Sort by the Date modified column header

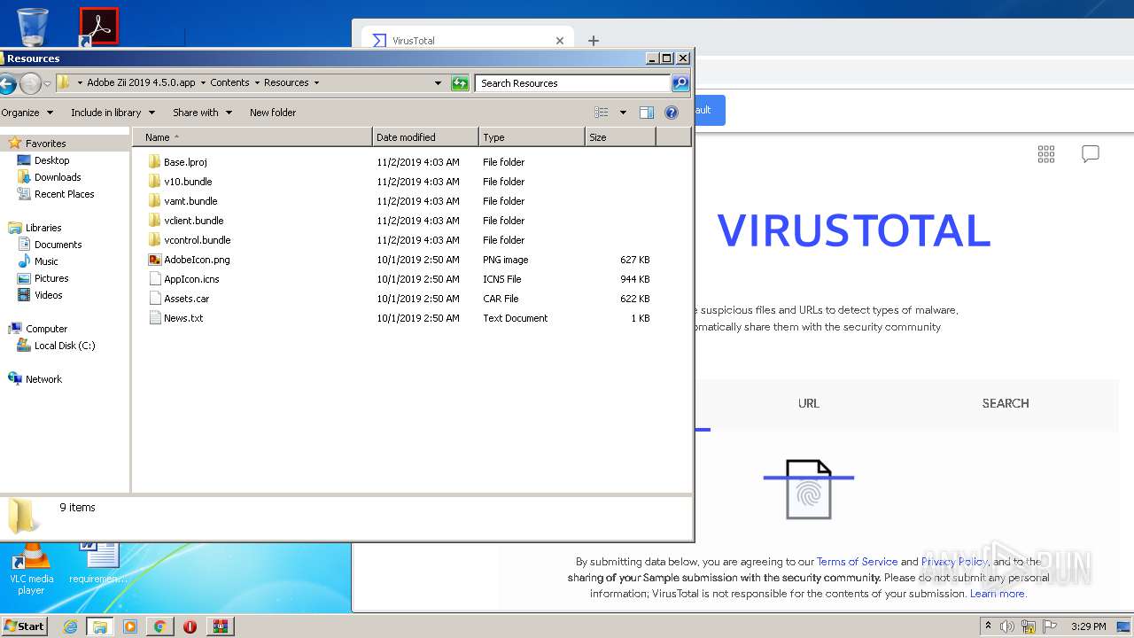pos(425,137)
